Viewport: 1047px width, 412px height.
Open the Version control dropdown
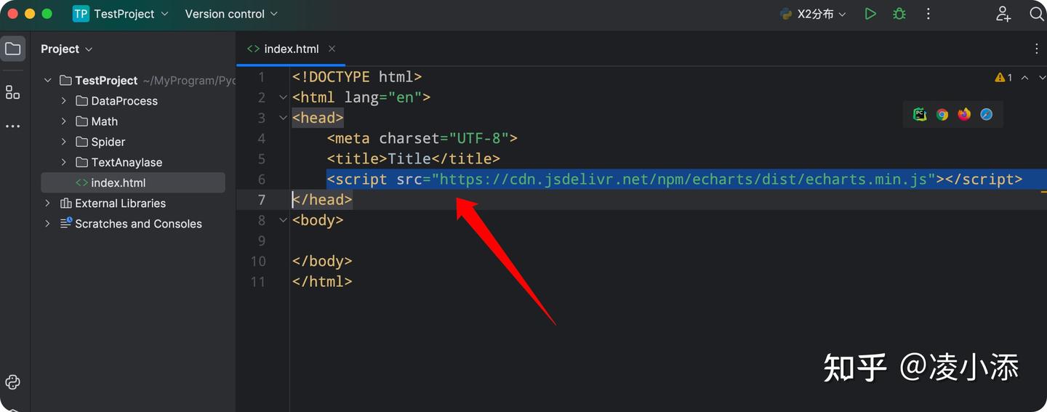pos(231,14)
